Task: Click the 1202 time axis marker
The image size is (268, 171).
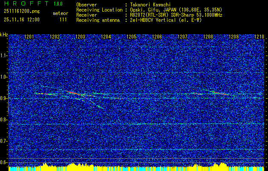Action: (x=55, y=37)
